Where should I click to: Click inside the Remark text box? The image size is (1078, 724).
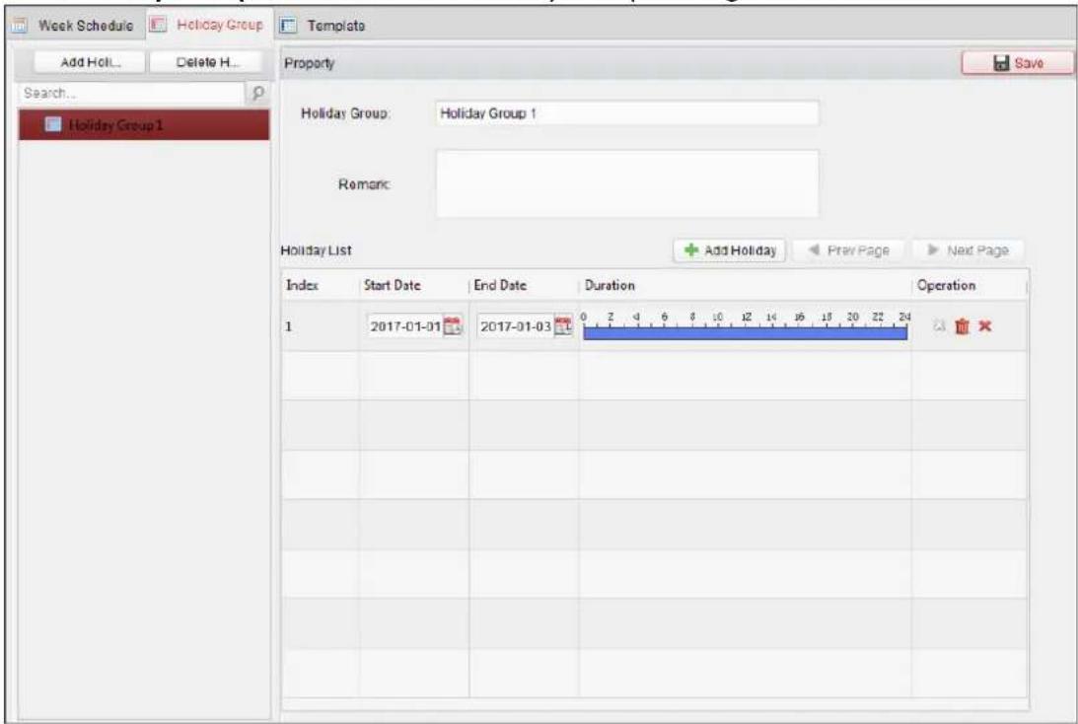tap(627, 183)
